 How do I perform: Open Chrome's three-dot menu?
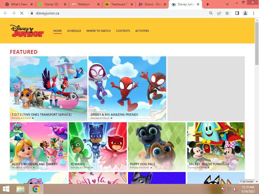coord(253,13)
